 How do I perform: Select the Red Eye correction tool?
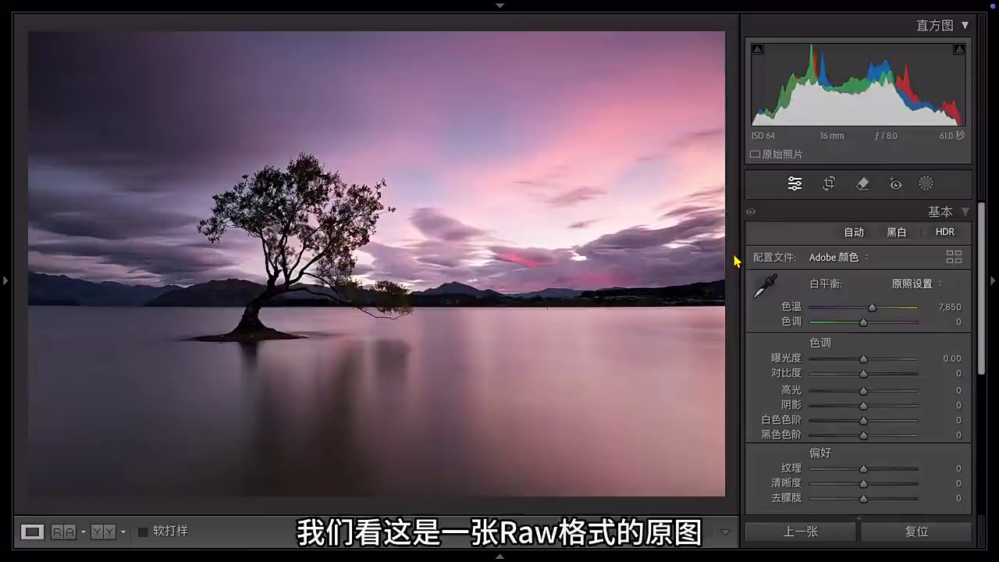pos(896,184)
